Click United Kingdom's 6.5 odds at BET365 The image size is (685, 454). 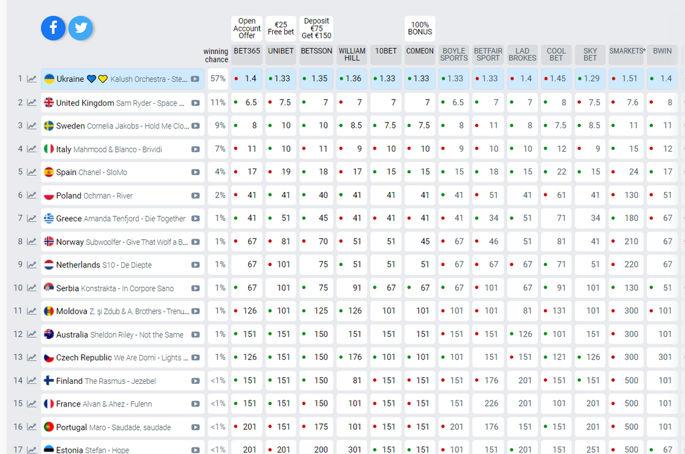point(247,102)
